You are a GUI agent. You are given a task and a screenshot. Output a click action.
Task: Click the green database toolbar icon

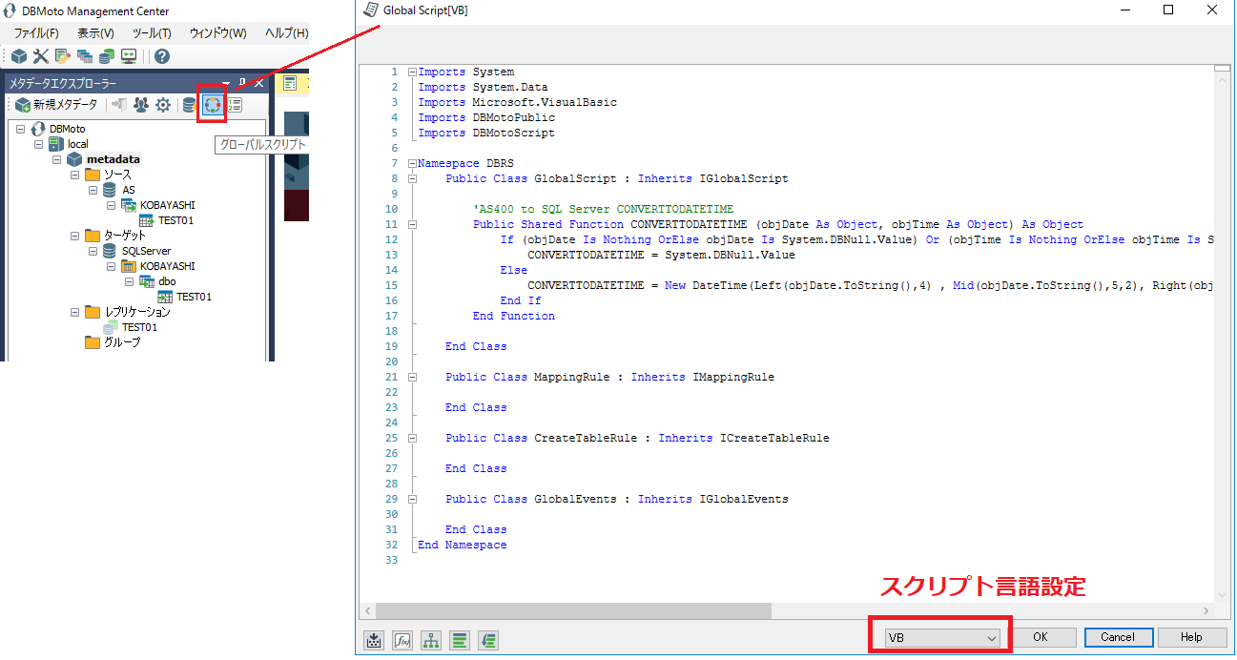[107, 56]
